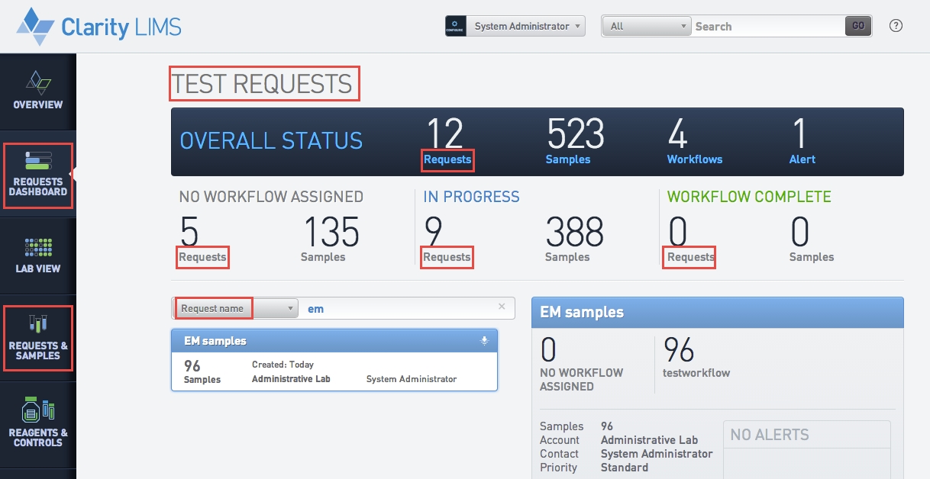Click in the top Search input field
The width and height of the screenshot is (930, 479).
pos(767,26)
